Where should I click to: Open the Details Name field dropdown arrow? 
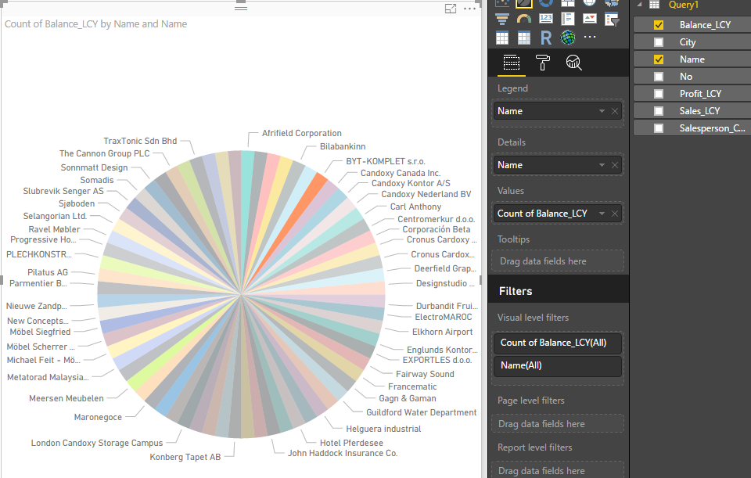(602, 165)
